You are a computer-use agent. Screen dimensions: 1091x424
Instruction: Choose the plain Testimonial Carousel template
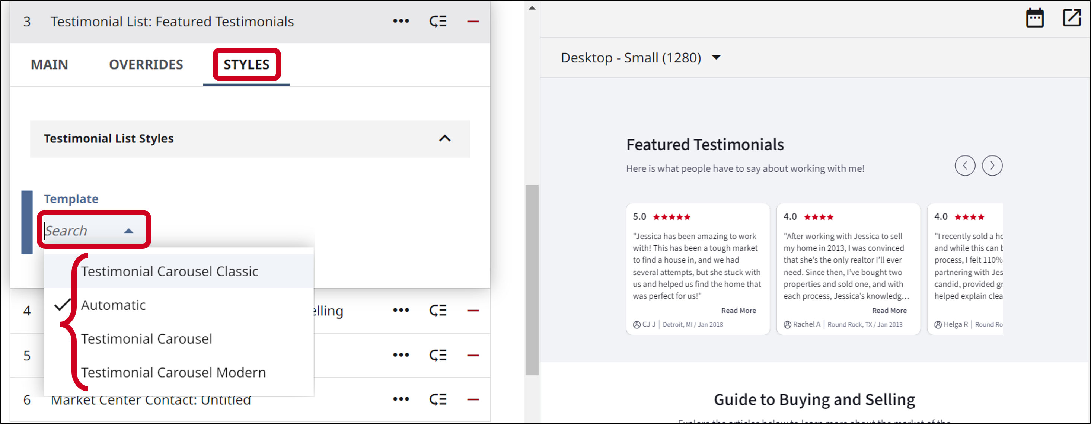[179, 339]
